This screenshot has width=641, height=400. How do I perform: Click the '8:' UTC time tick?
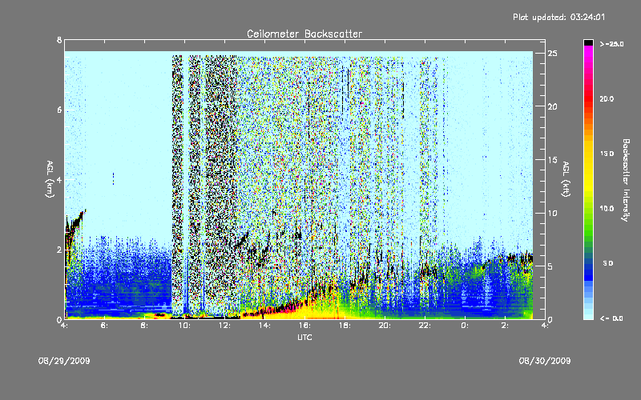coord(144,326)
